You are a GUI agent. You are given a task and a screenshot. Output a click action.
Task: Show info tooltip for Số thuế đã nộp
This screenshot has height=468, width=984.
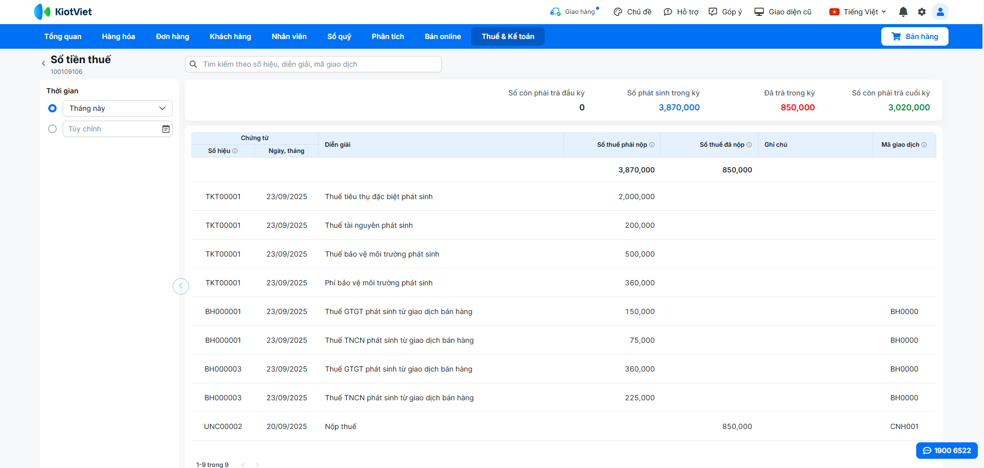pos(749,145)
